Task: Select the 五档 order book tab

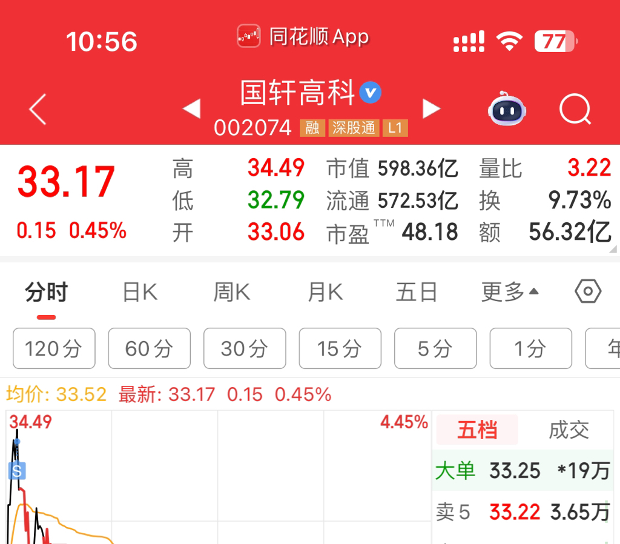Action: [x=477, y=430]
